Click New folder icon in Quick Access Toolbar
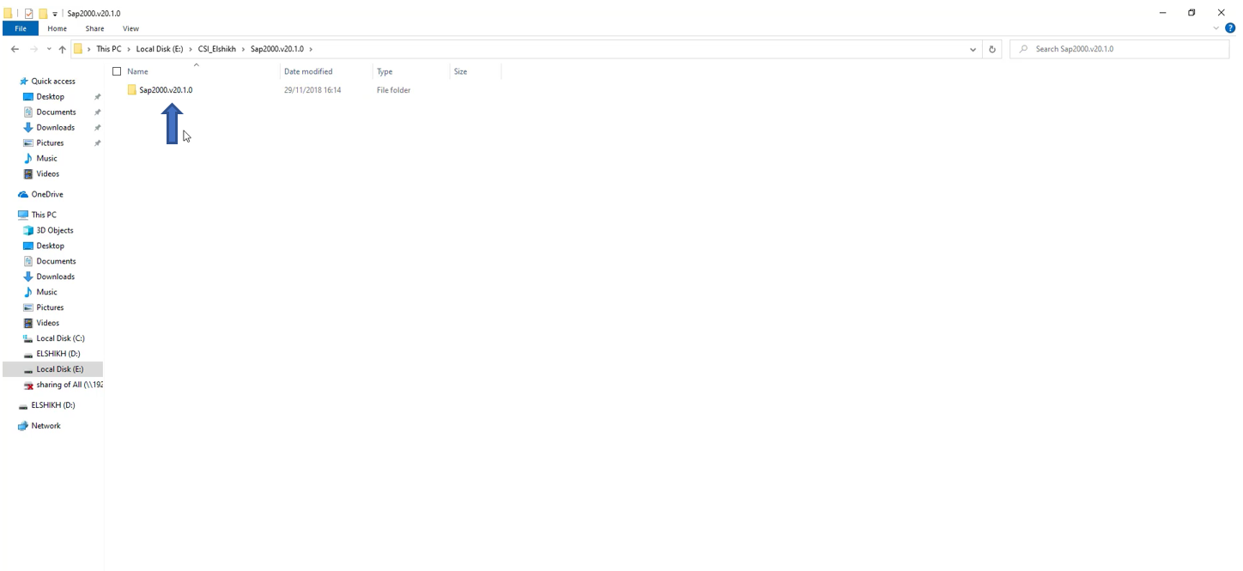 [x=43, y=14]
